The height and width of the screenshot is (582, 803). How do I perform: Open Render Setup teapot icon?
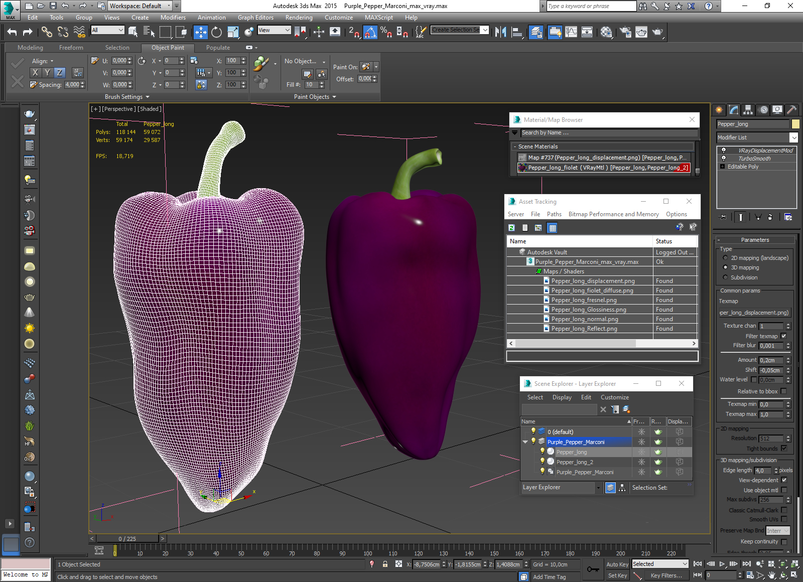coord(625,32)
